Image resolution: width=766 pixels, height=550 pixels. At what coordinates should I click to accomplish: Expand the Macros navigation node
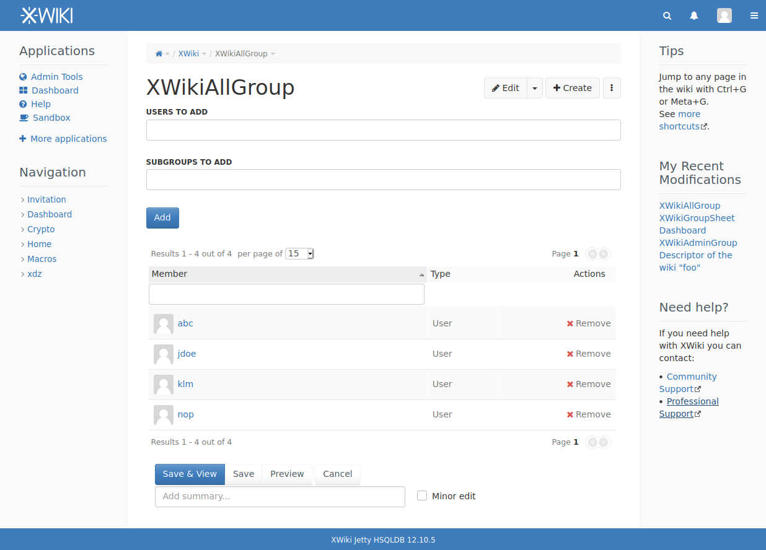click(x=22, y=259)
